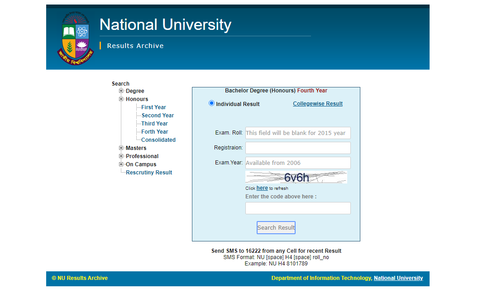
Task: Click the Example: NU H4 8101789 text
Action: point(276,264)
